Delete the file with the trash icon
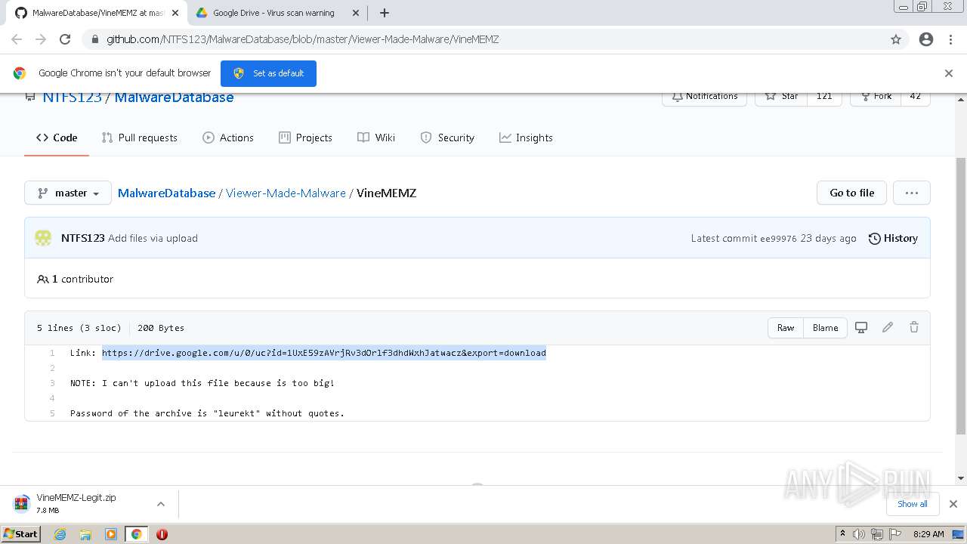This screenshot has height=544, width=967. click(914, 327)
